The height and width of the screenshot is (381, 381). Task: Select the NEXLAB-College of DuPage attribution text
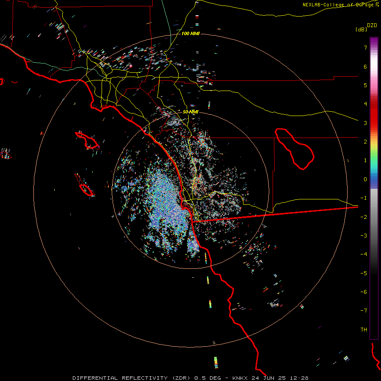(x=340, y=5)
